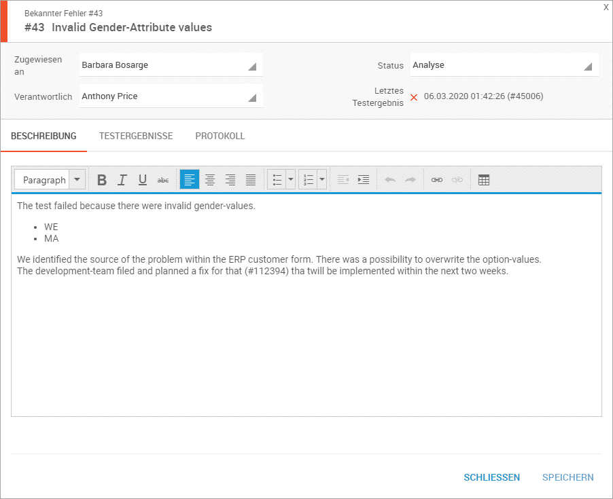Toggle the bulleted list button
The width and height of the screenshot is (613, 499).
coord(277,180)
